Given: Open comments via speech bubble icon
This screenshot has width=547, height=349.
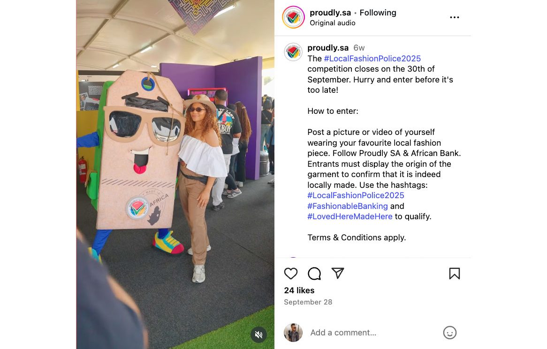Looking at the screenshot, I should click(314, 274).
